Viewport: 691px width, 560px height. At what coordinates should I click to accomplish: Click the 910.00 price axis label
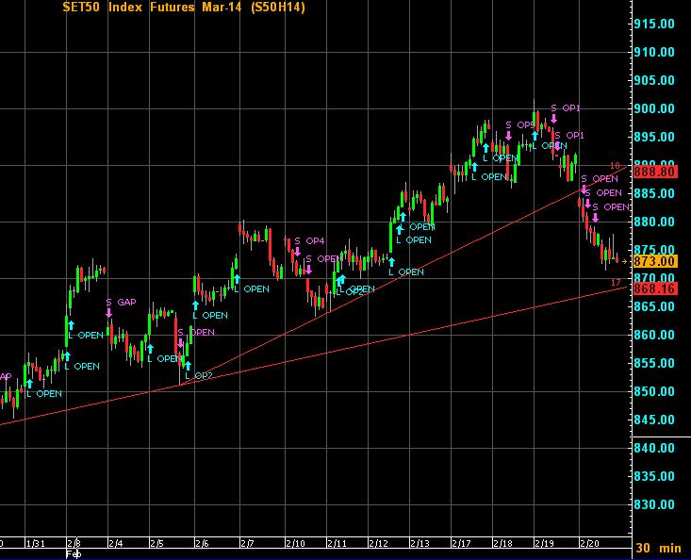click(x=654, y=52)
